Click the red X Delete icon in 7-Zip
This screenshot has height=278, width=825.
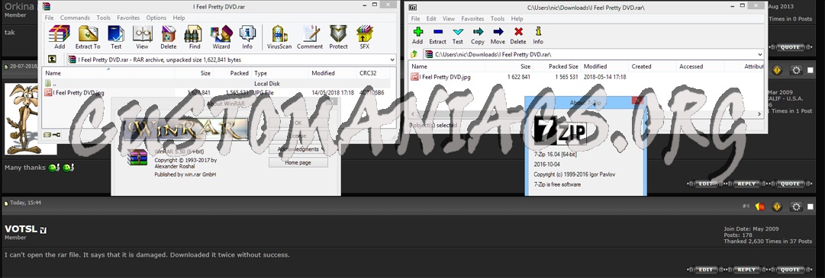pos(518,32)
